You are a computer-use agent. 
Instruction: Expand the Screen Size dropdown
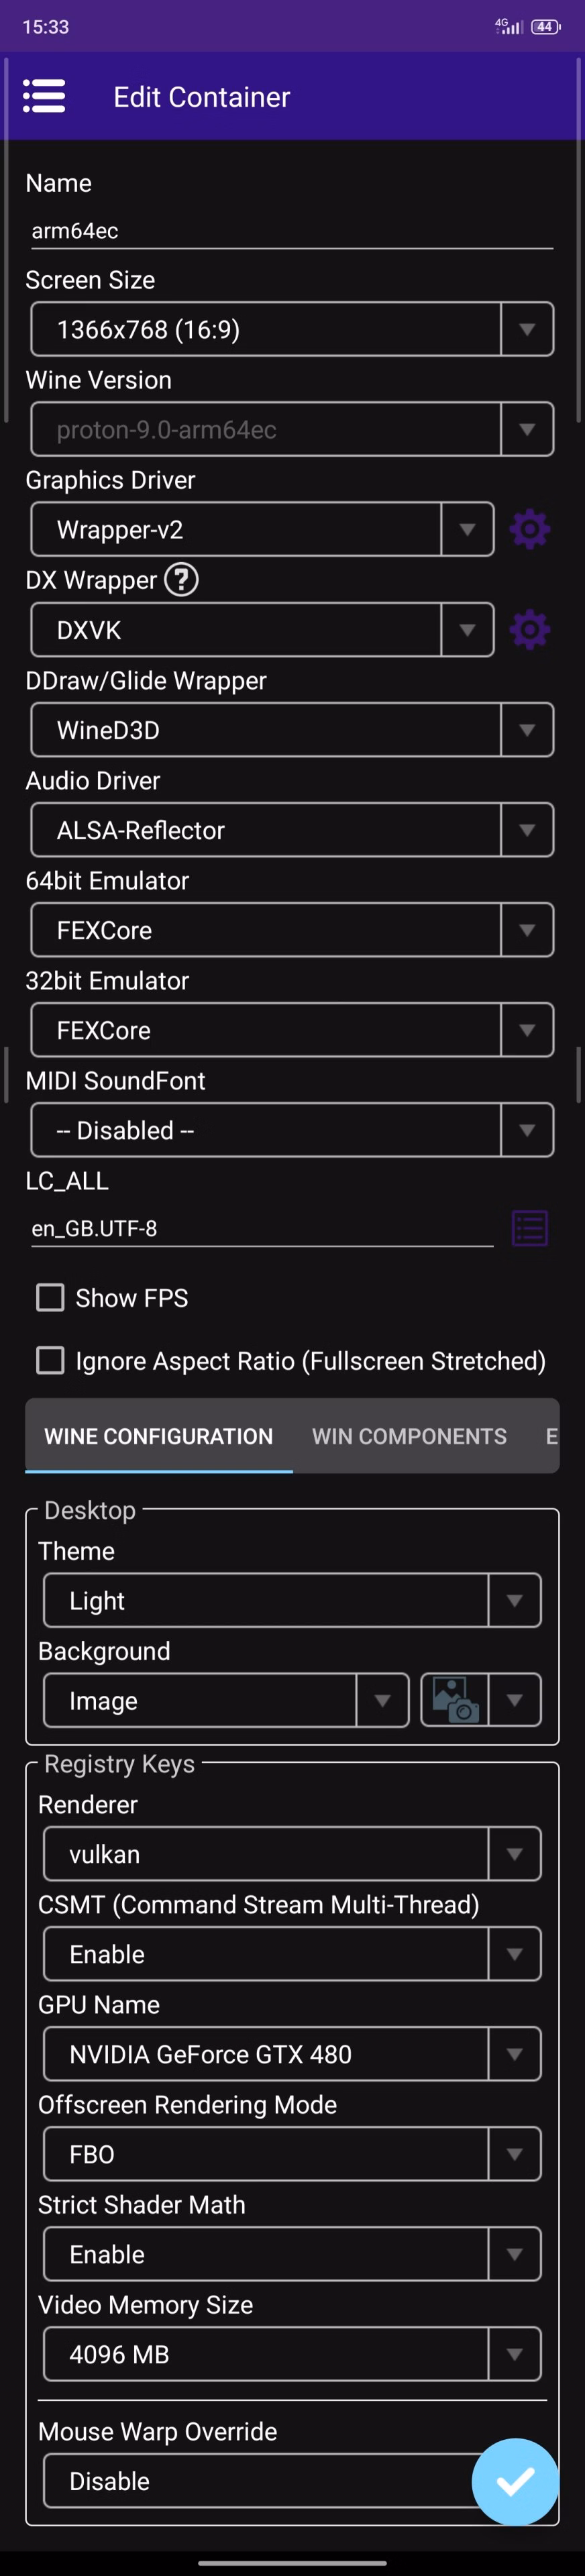click(292, 329)
